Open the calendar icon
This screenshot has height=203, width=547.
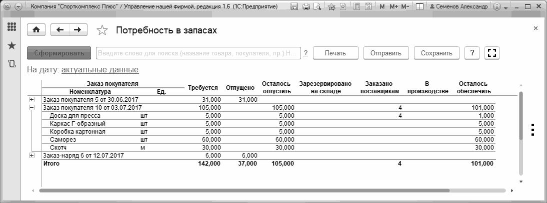(367, 6)
